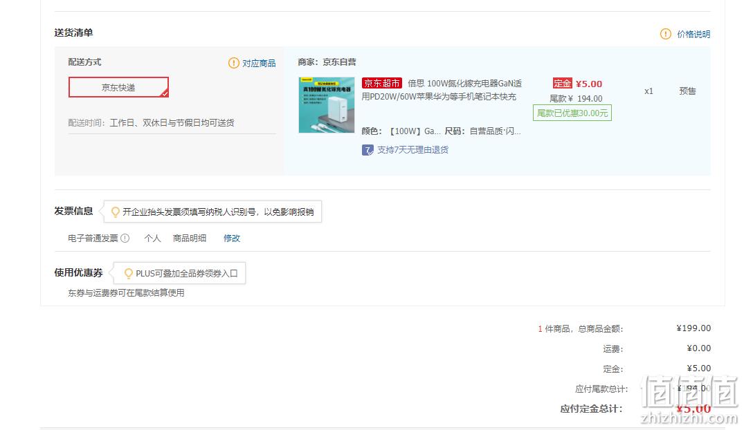Open the 对应商品 link
The image size is (744, 430).
(x=259, y=63)
